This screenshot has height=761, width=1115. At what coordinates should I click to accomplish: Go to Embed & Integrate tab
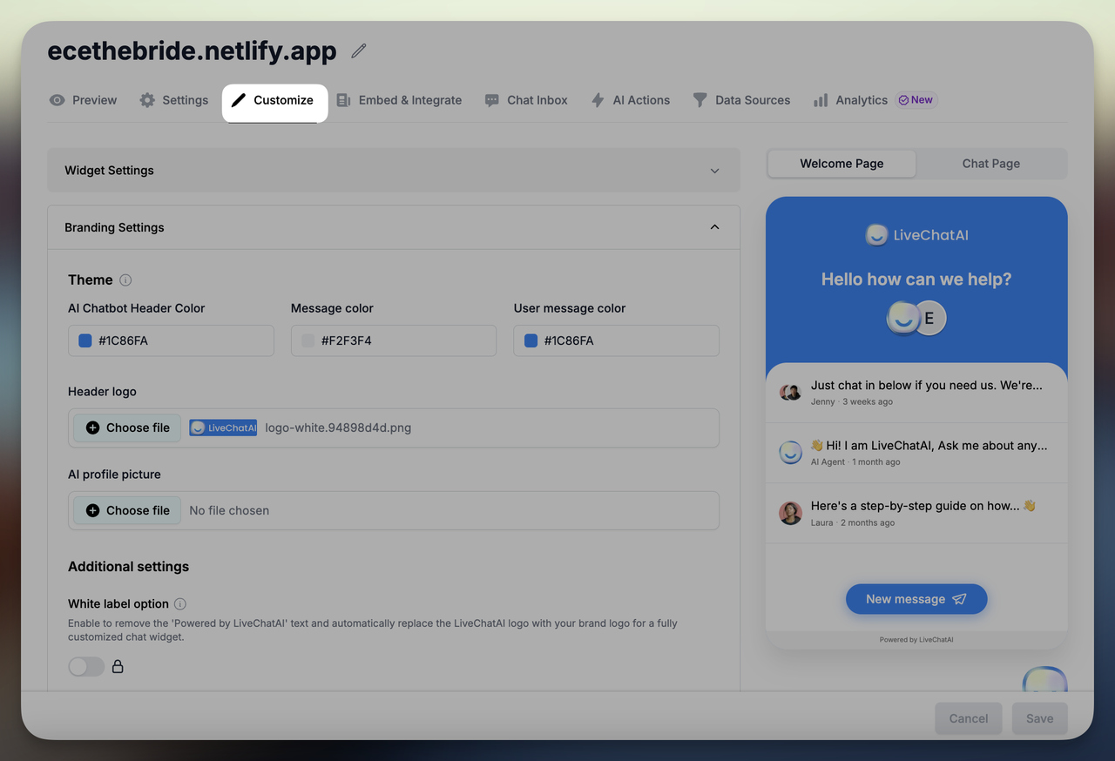pyautogui.click(x=399, y=100)
